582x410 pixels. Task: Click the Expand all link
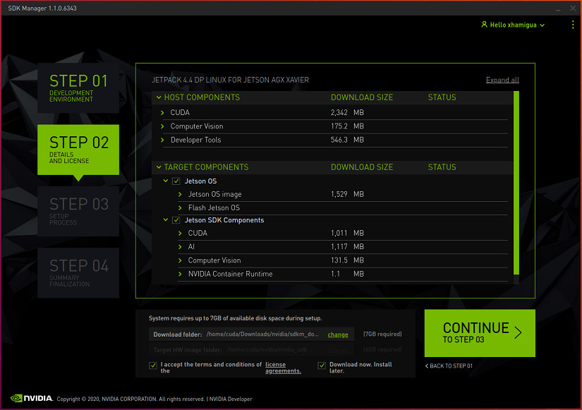(502, 80)
